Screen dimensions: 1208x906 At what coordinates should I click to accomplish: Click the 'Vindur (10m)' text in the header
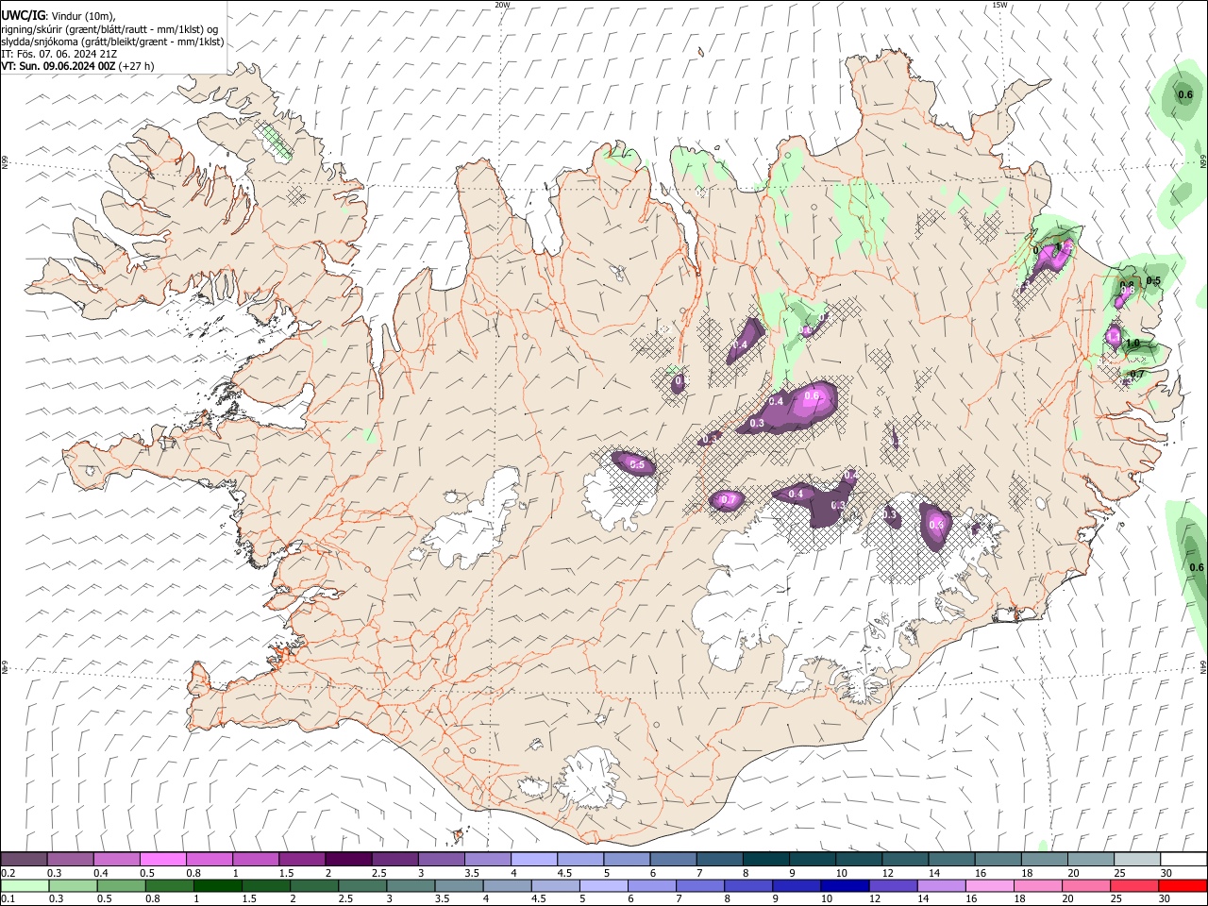tap(83, 15)
